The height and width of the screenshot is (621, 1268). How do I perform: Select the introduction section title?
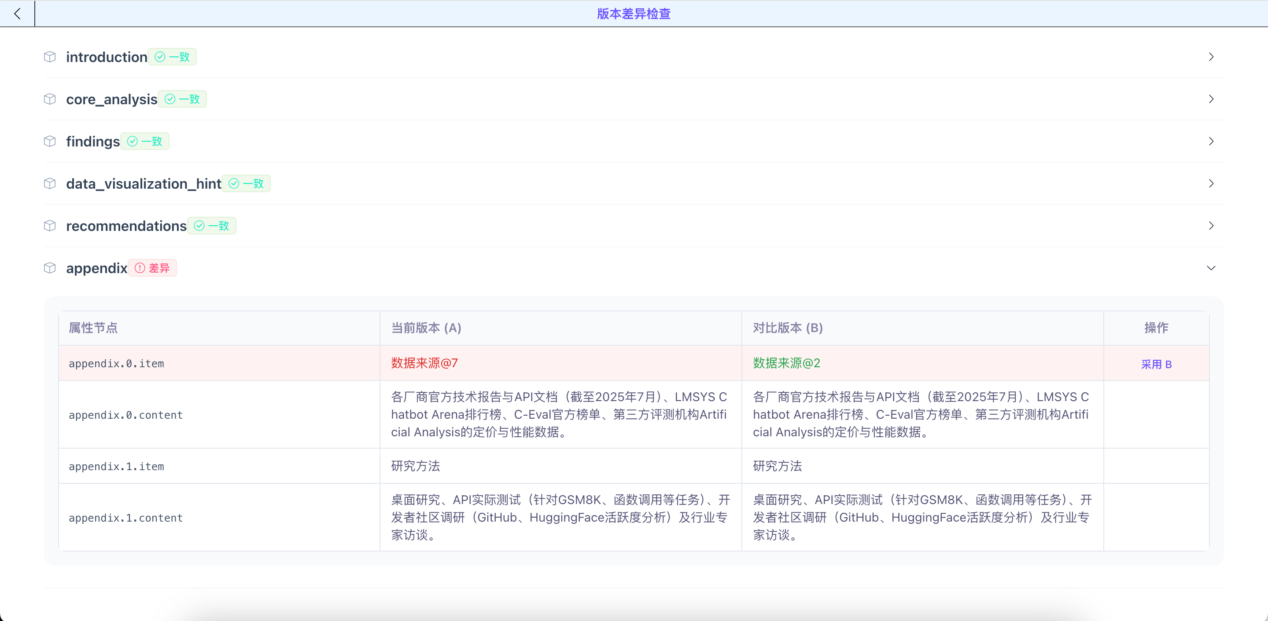point(107,57)
